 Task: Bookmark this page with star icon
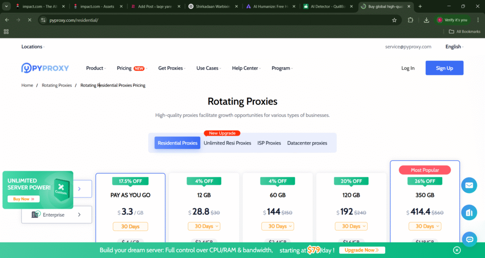[x=394, y=20]
